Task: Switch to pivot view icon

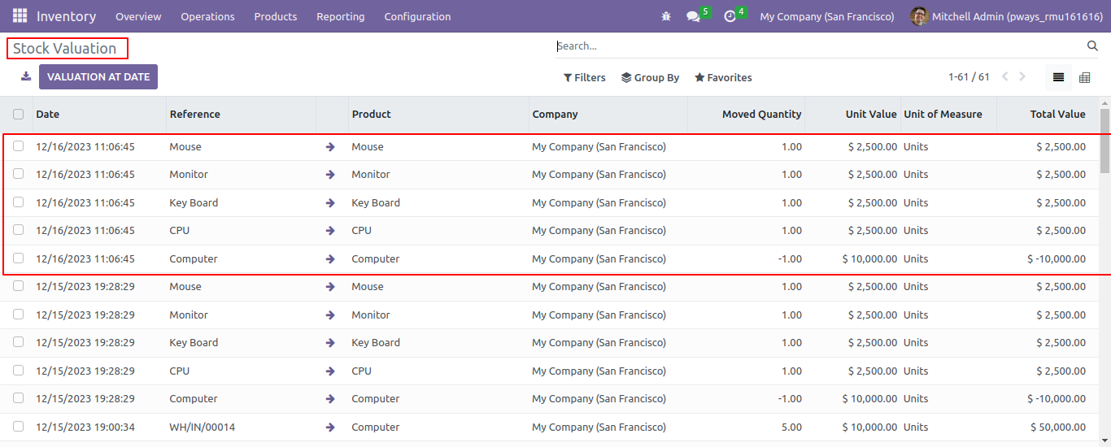Action: pyautogui.click(x=1084, y=77)
